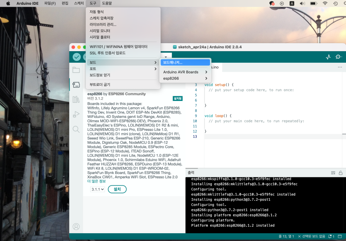Click the void setup() code line
The image size is (346, 241).
point(219,85)
